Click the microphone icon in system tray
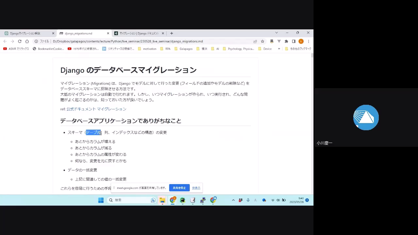The width and height of the screenshot is (418, 235). point(248,200)
